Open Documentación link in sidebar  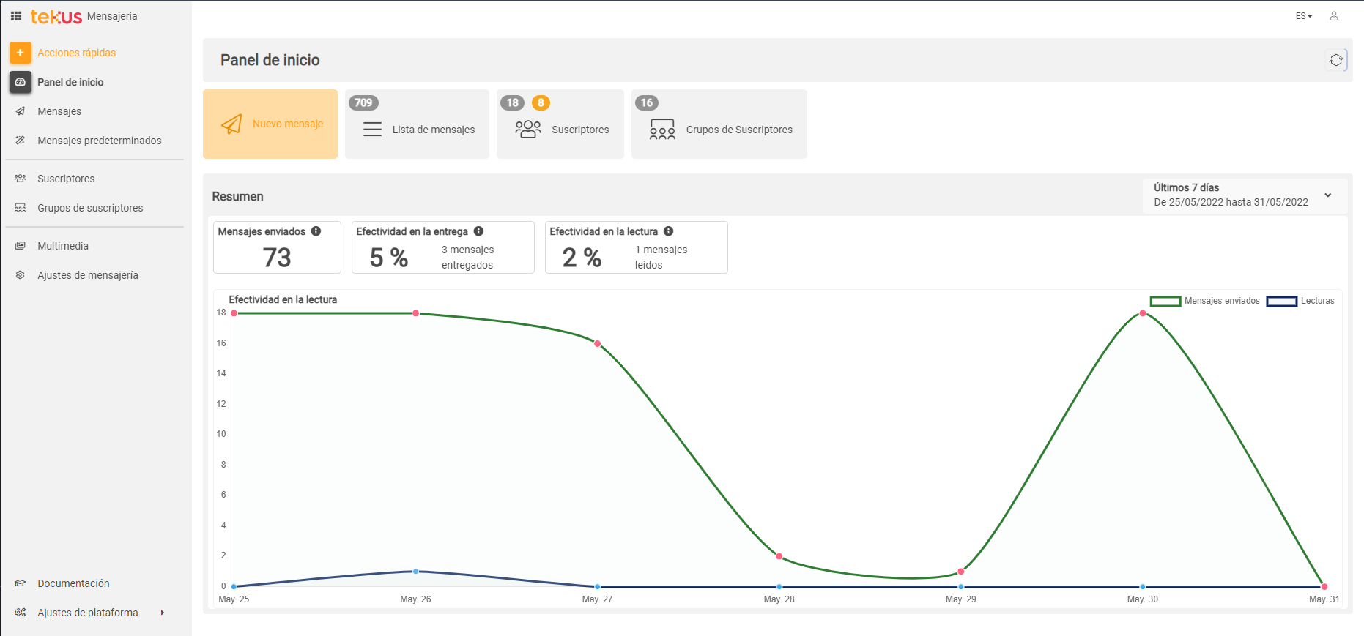point(73,583)
